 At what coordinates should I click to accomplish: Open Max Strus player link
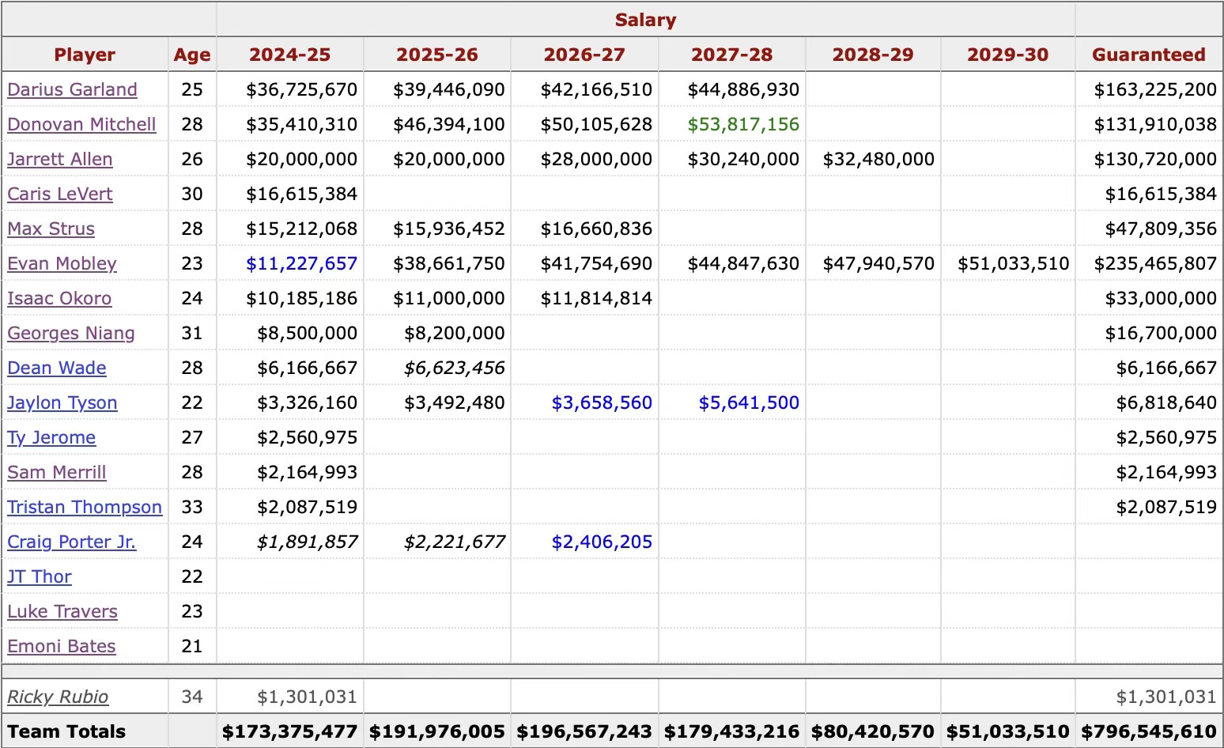(x=51, y=229)
